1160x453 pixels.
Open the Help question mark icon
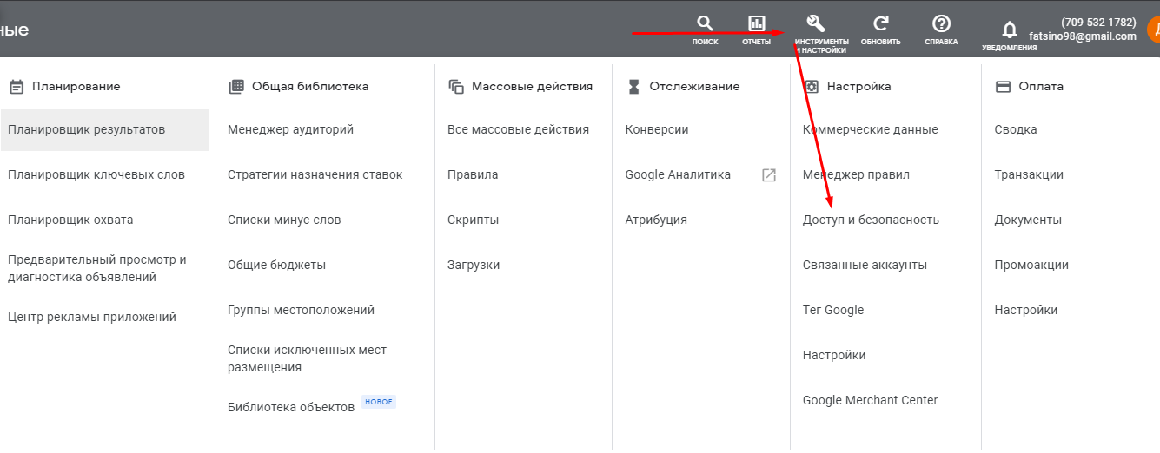coord(941,24)
